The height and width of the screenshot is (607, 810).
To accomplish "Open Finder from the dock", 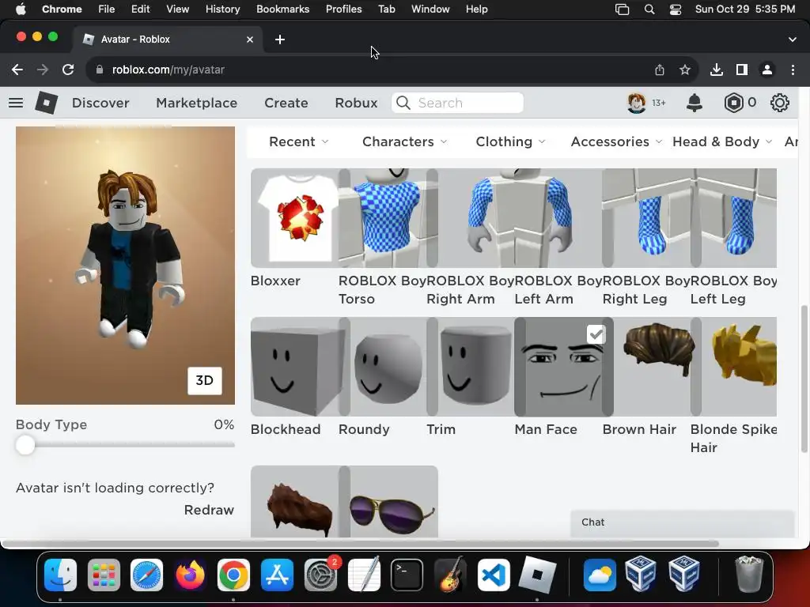I will [x=60, y=575].
